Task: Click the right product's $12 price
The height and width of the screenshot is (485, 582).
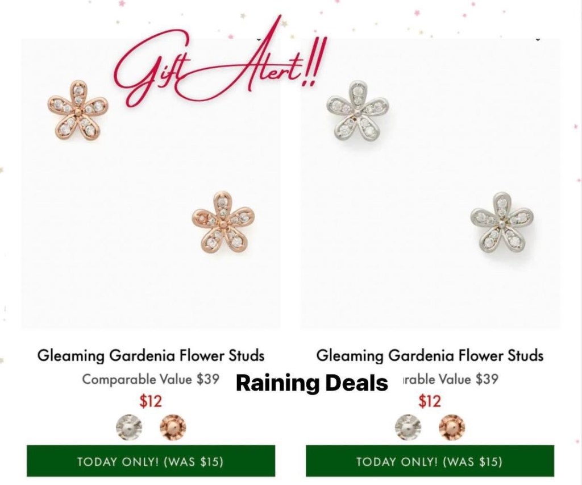Action: pos(430,401)
